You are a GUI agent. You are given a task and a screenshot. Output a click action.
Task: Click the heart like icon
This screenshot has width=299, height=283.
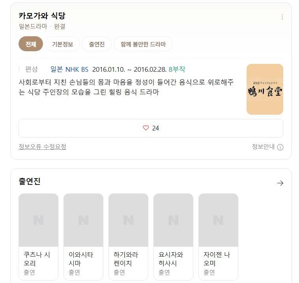coord(146,128)
